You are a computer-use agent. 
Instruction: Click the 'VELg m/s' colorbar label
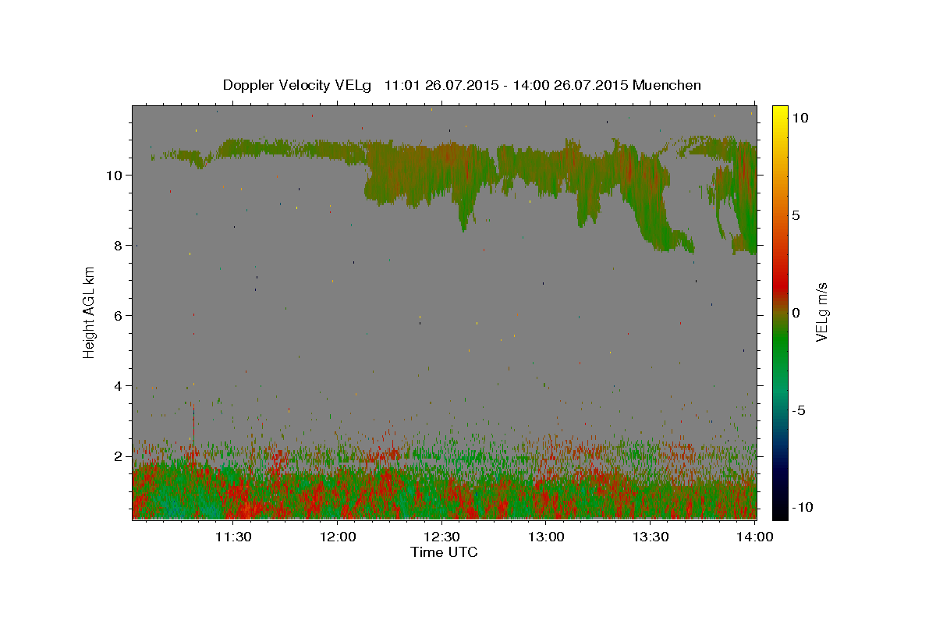click(x=821, y=312)
